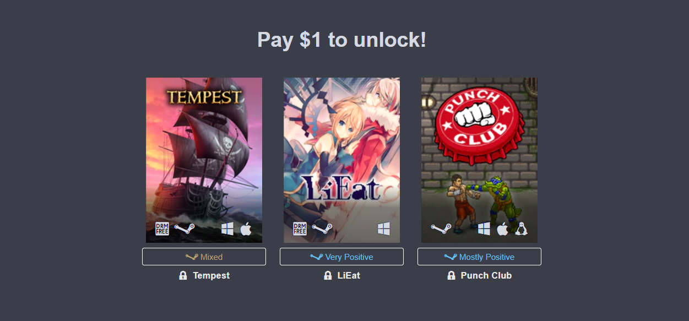Click the Steam icon on Punch Club cover
This screenshot has width=689, height=321.
[441, 228]
